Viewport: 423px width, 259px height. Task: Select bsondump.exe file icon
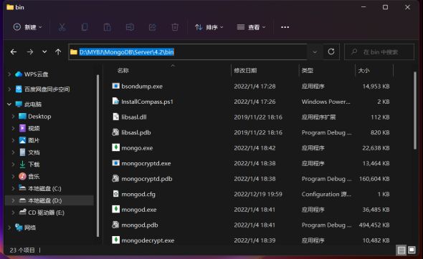pyautogui.click(x=115, y=86)
